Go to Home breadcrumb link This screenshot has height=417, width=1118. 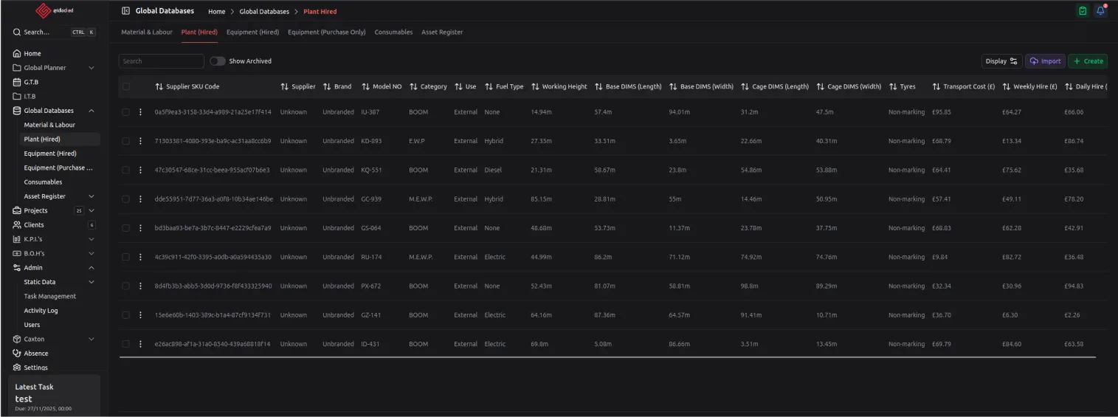217,12
